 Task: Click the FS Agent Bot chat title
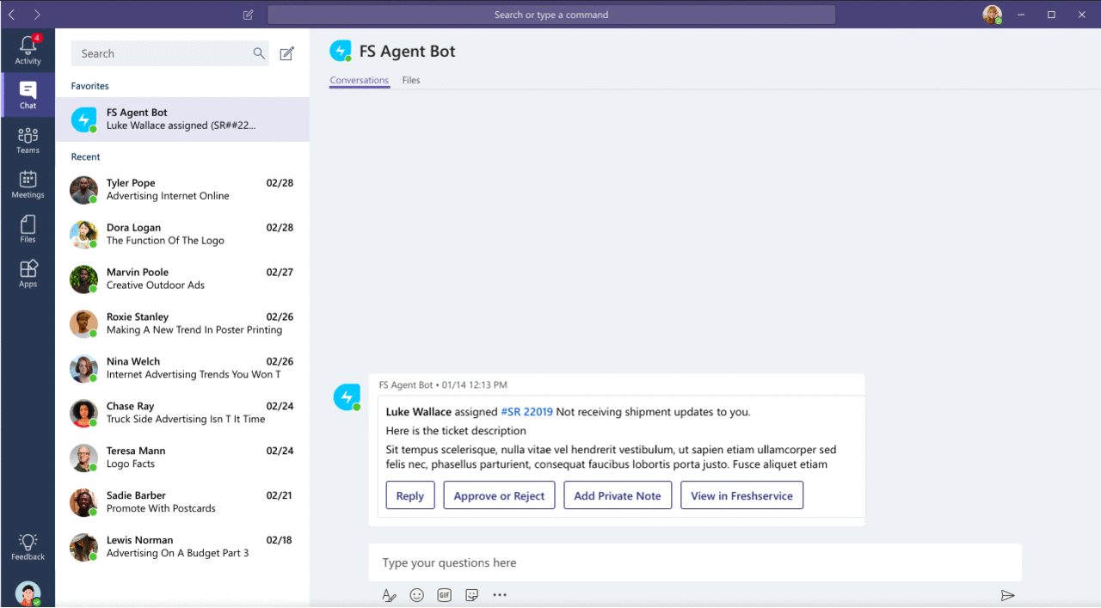click(407, 52)
